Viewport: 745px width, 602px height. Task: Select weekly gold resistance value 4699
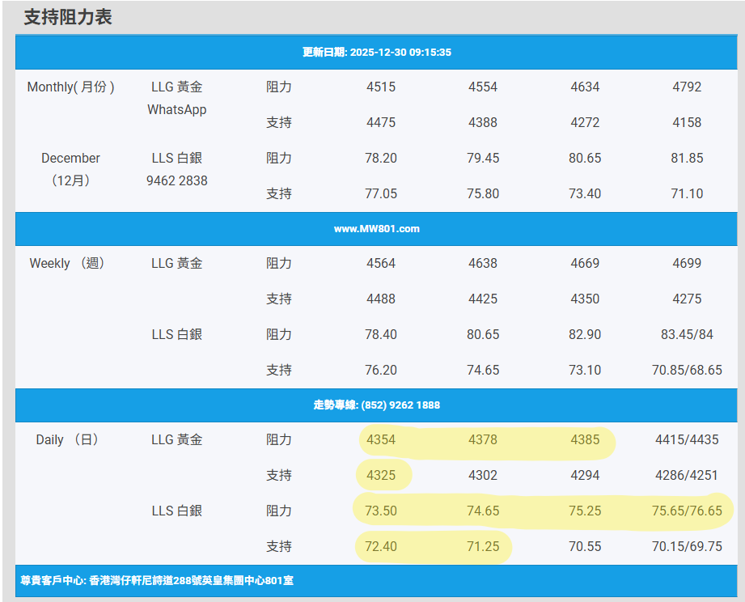point(687,263)
